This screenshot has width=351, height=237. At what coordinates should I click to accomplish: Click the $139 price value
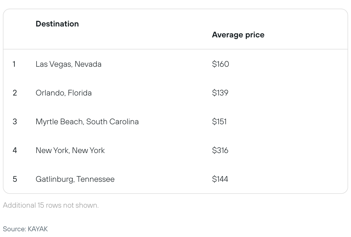pyautogui.click(x=220, y=93)
